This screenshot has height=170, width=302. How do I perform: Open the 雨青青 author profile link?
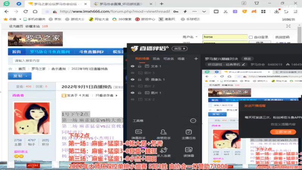(18, 96)
